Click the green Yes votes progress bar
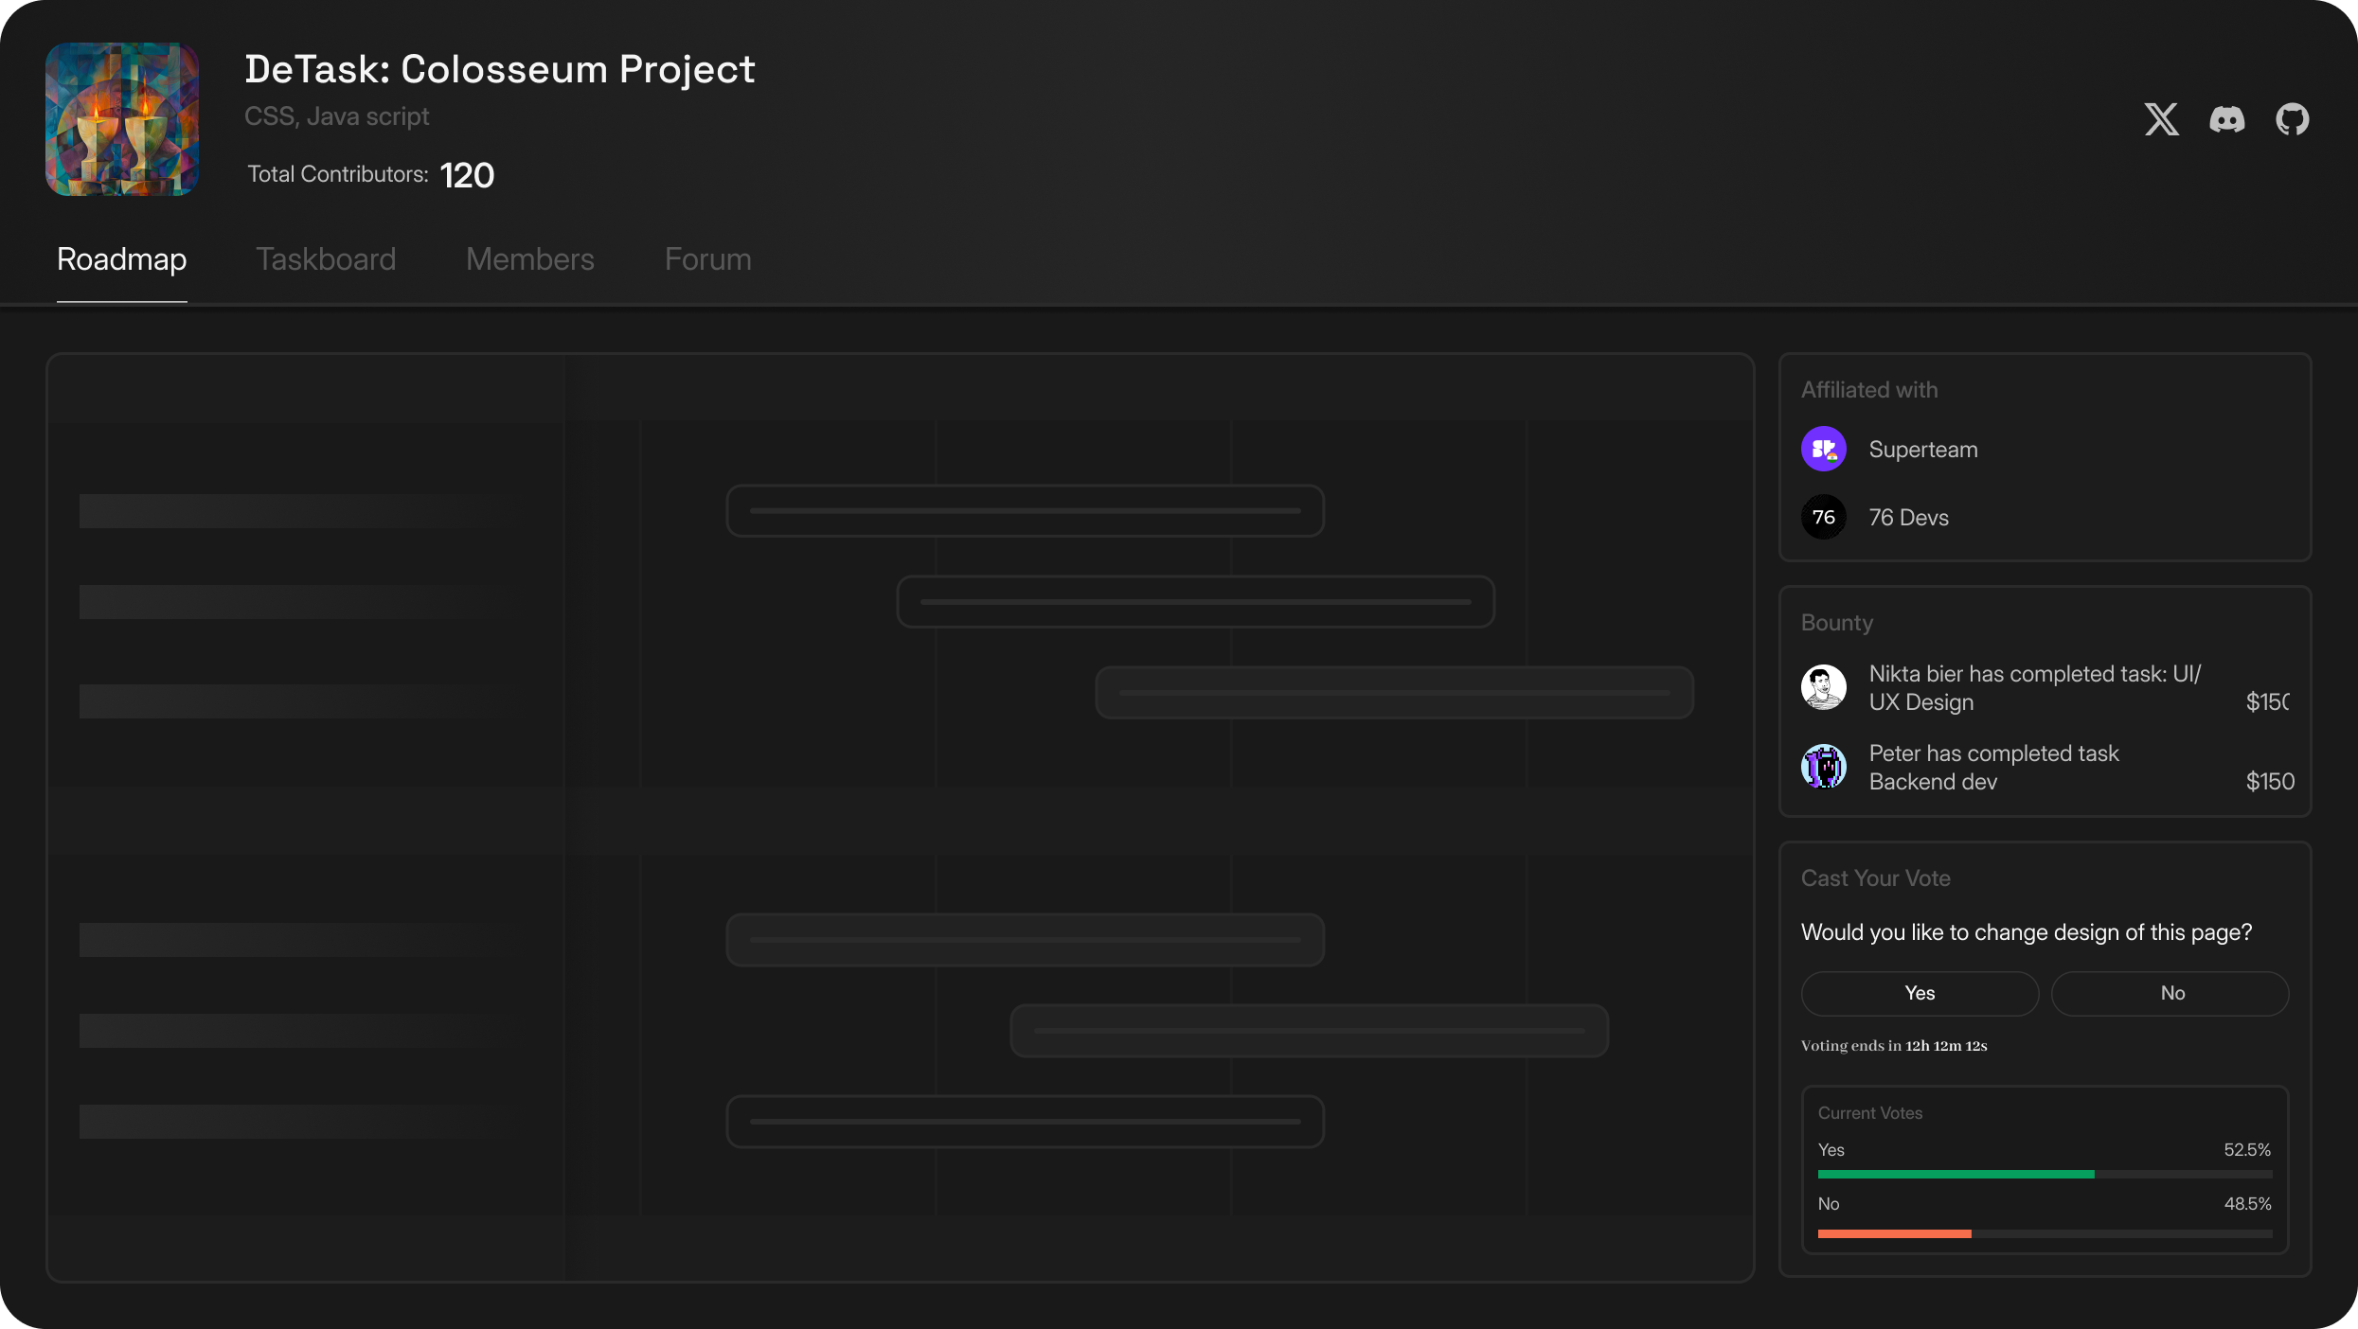This screenshot has width=2358, height=1329. coord(1956,1174)
